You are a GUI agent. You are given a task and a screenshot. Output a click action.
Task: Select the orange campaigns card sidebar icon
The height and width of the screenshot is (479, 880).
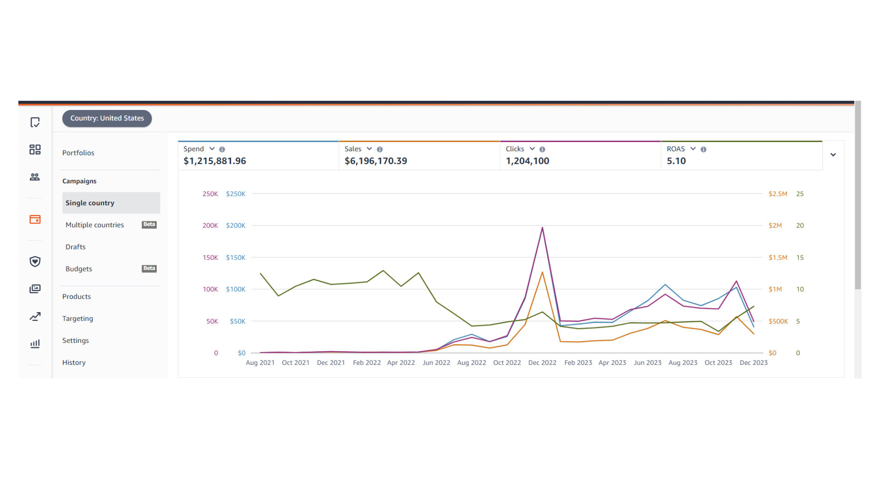coord(35,219)
